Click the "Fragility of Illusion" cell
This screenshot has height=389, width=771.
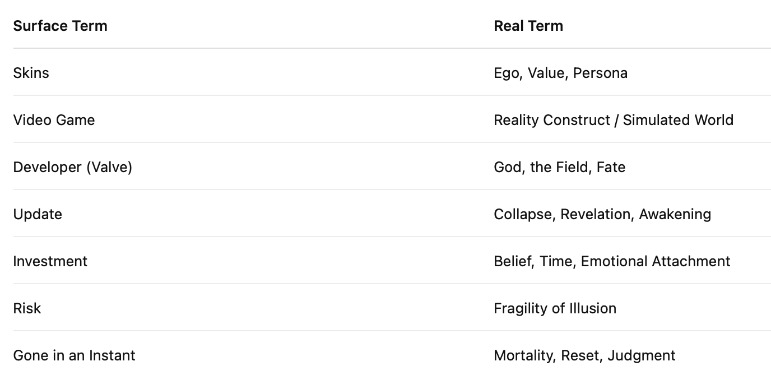555,308
